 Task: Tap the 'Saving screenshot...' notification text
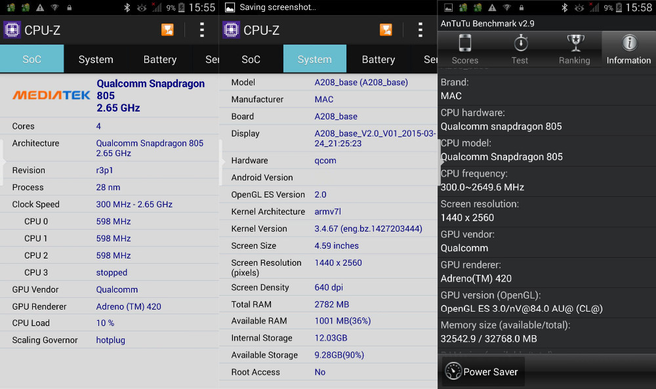[277, 7]
